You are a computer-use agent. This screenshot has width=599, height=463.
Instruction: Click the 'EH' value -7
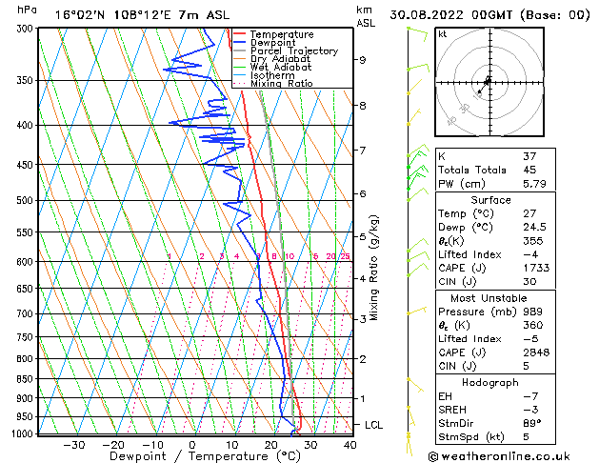[x=531, y=396]
